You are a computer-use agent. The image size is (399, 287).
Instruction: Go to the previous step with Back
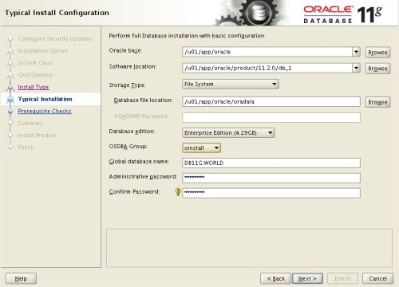coord(275,278)
